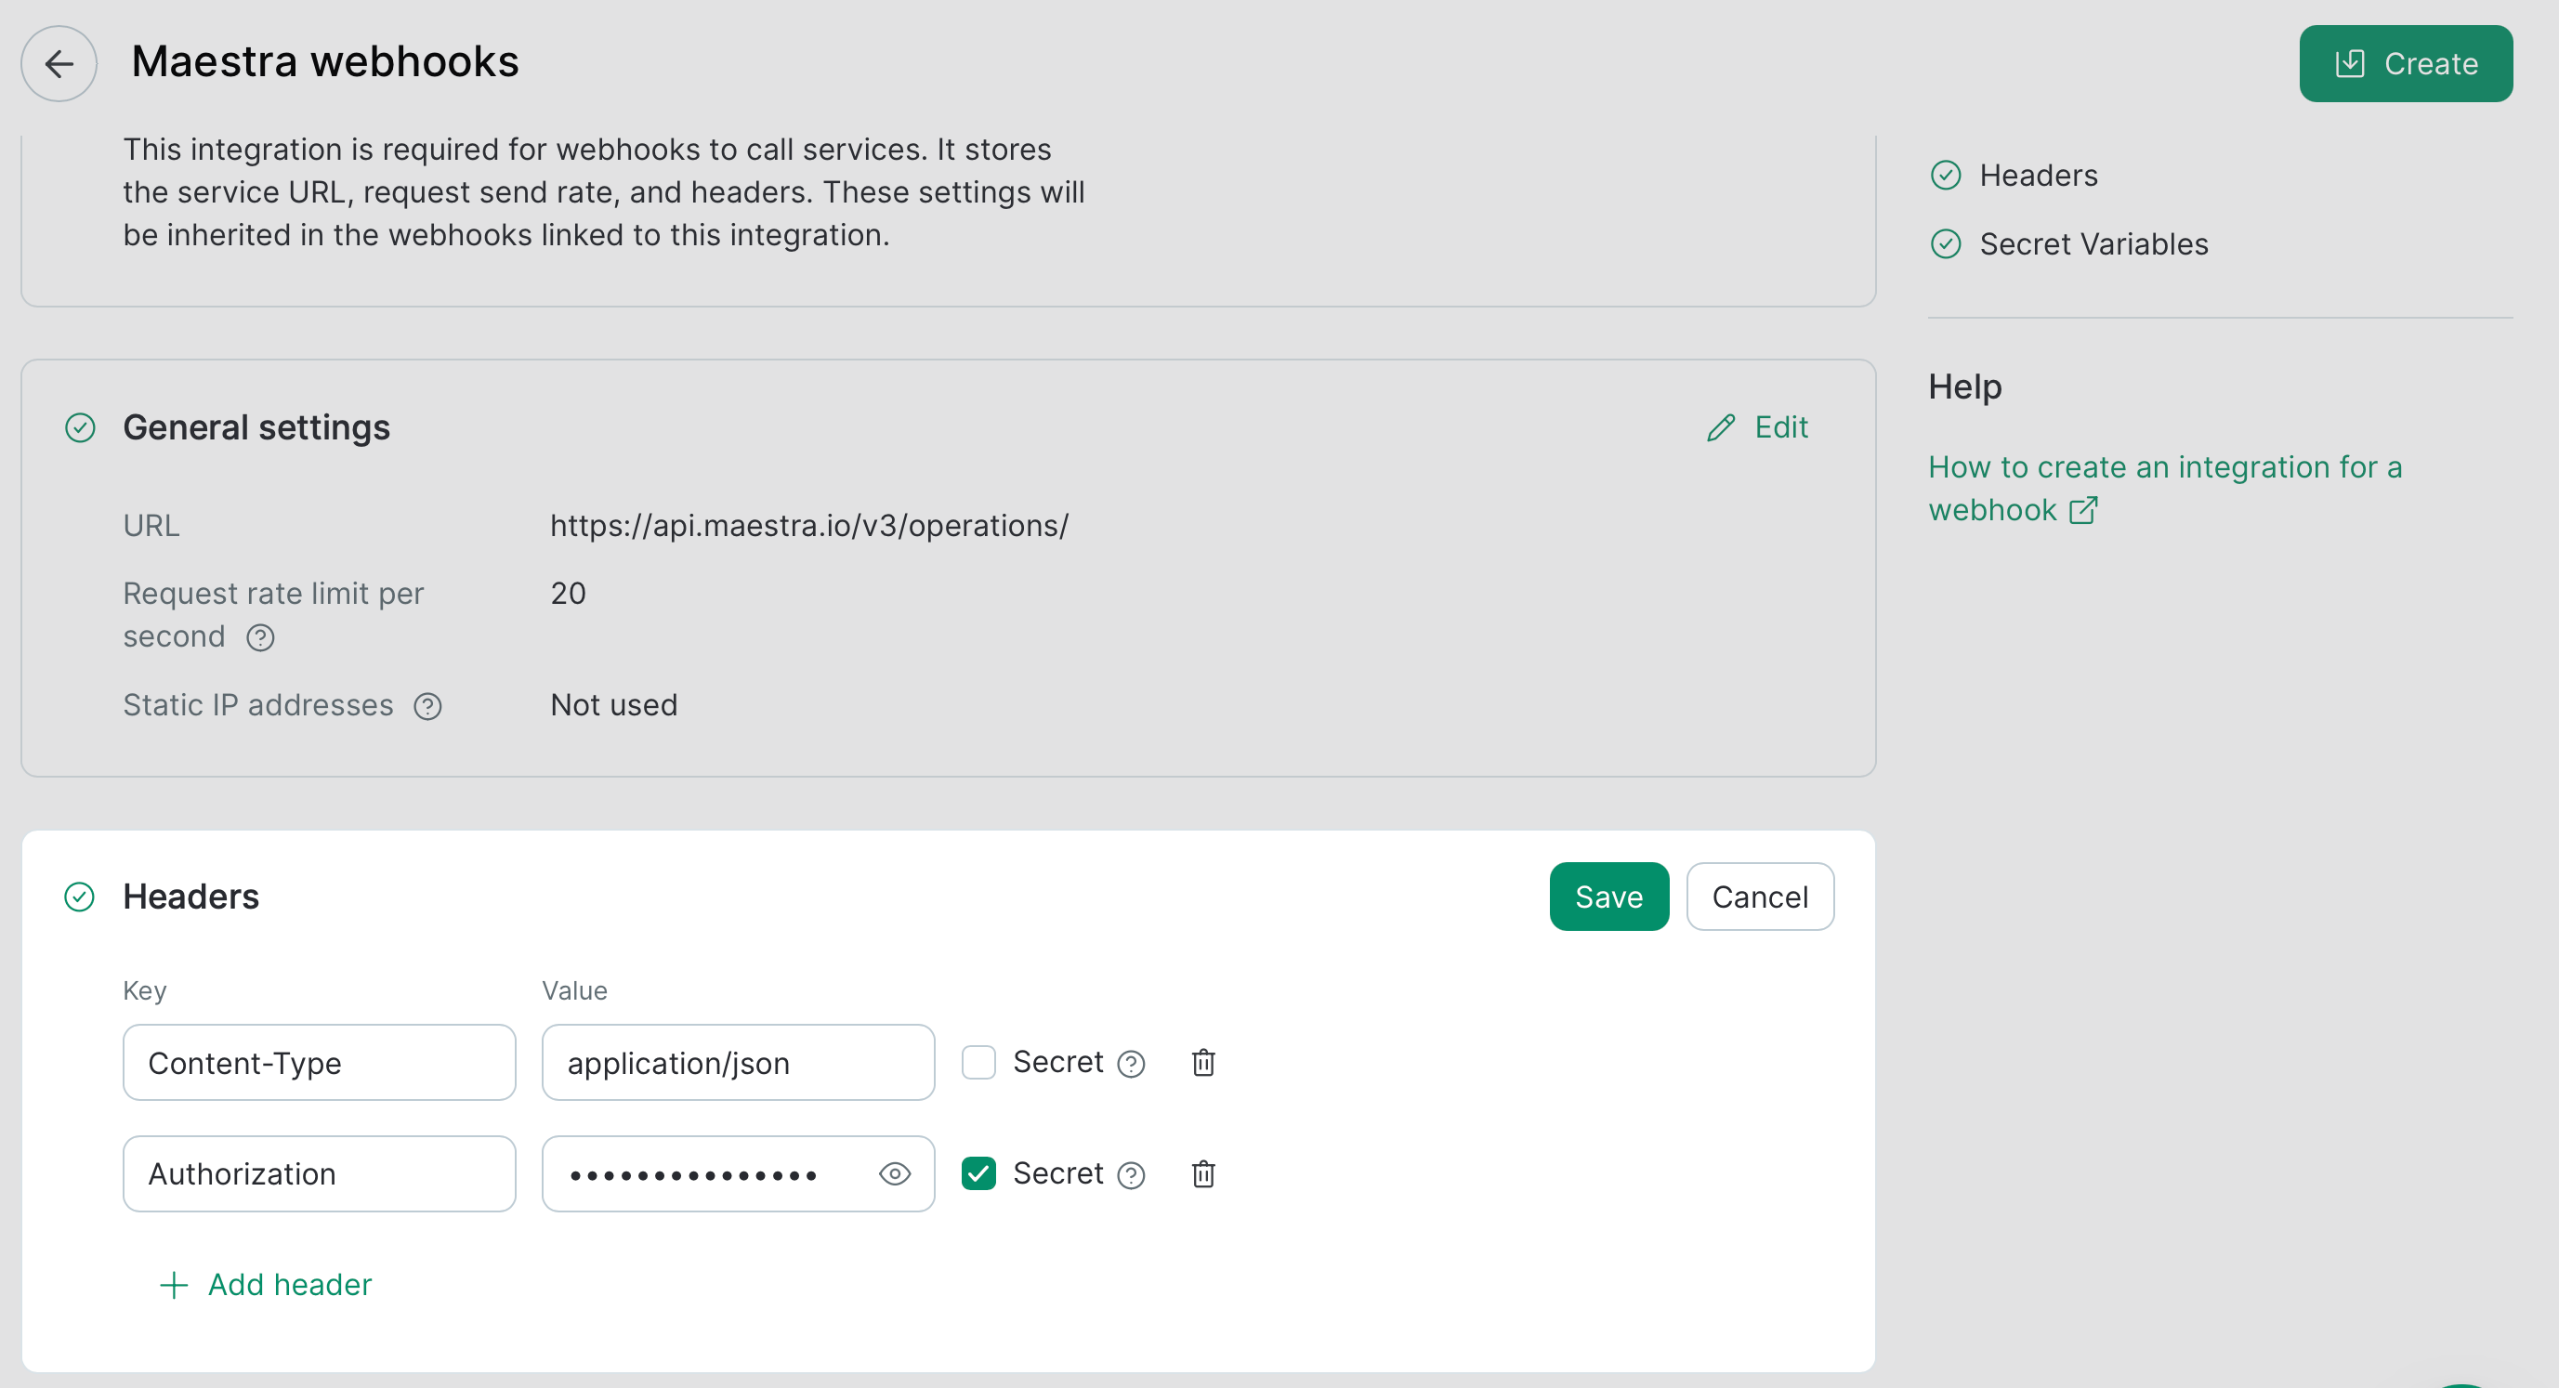
Task: Click the 'Help' heading
Action: pyautogui.click(x=1964, y=386)
